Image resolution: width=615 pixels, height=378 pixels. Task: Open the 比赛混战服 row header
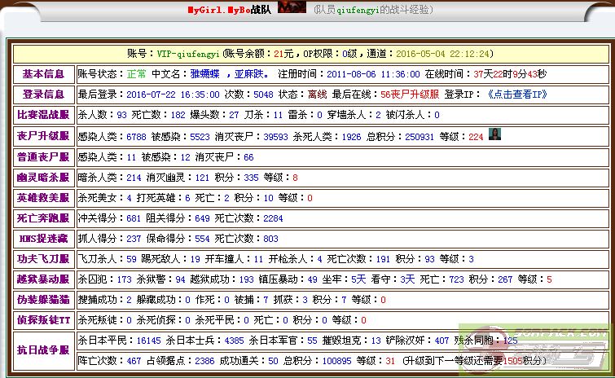click(44, 116)
